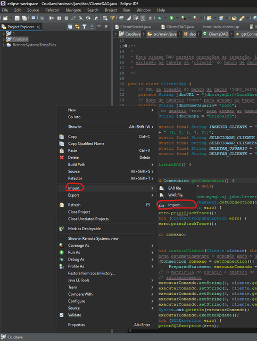
Task: Click CrudJava in the editor breadcrumb
Action: (x=130, y=34)
